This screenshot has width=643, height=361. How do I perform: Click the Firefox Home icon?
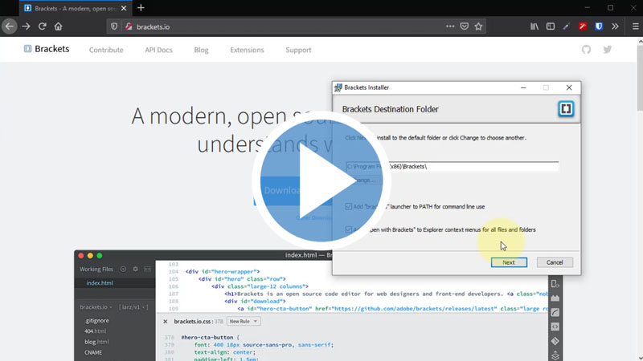[58, 26]
